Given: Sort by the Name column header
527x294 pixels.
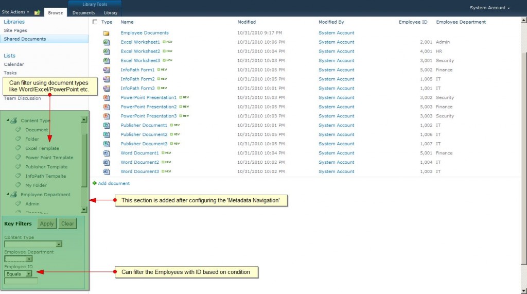Looking at the screenshot, I should tap(127, 22).
